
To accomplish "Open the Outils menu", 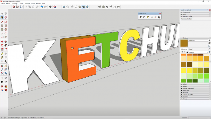I will coord(33,4).
